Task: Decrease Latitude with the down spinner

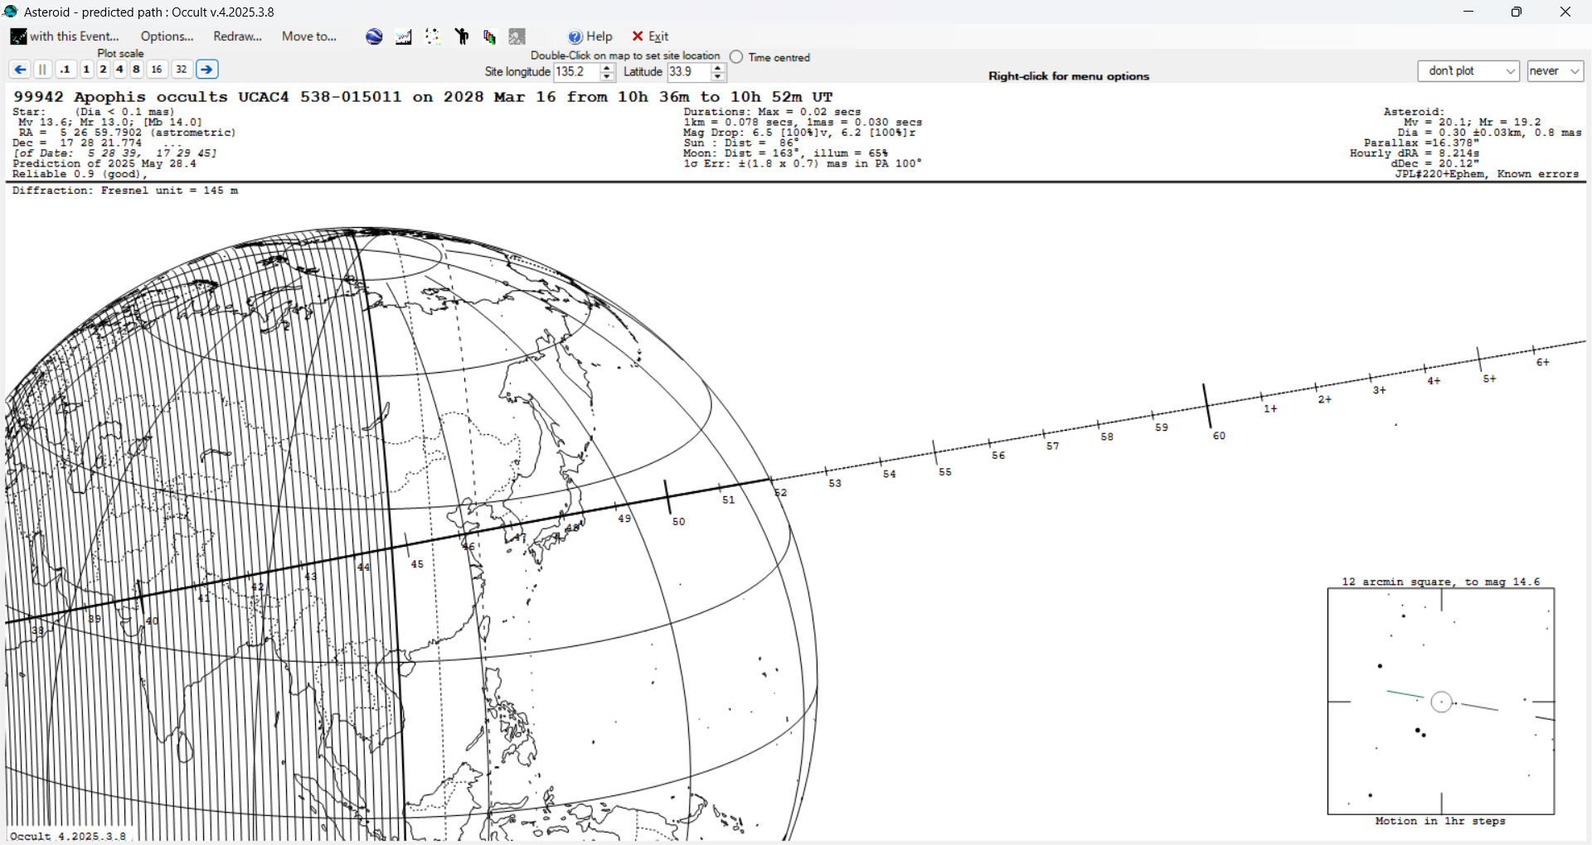Action: pyautogui.click(x=718, y=77)
